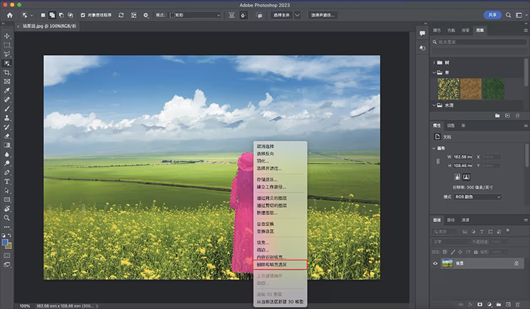530x309 pixels.
Task: Open the 模式 矩形 dropdown
Action: 194,15
